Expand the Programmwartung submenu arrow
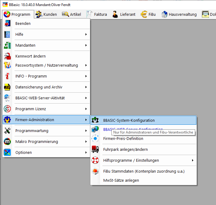Viewport: 216px width, 205px height. (86, 131)
